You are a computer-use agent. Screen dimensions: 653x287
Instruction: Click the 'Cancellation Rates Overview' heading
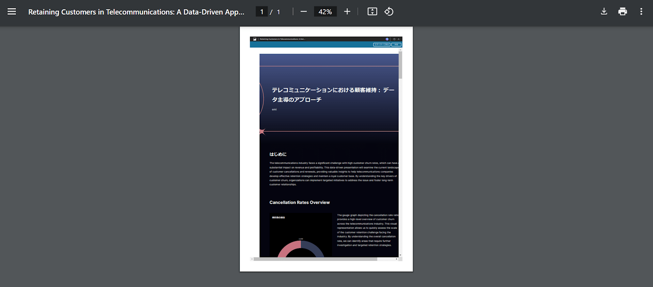[299, 202]
